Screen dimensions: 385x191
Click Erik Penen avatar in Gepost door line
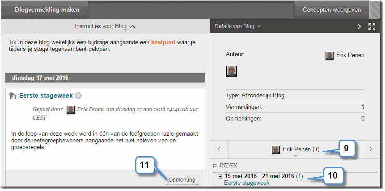tap(71, 110)
